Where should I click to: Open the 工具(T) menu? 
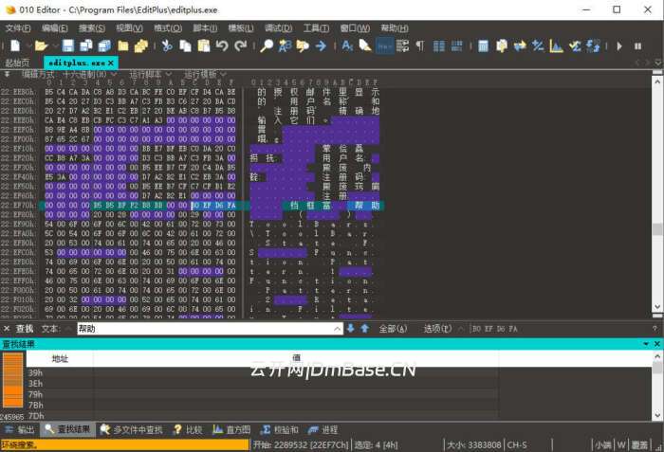tap(316, 28)
